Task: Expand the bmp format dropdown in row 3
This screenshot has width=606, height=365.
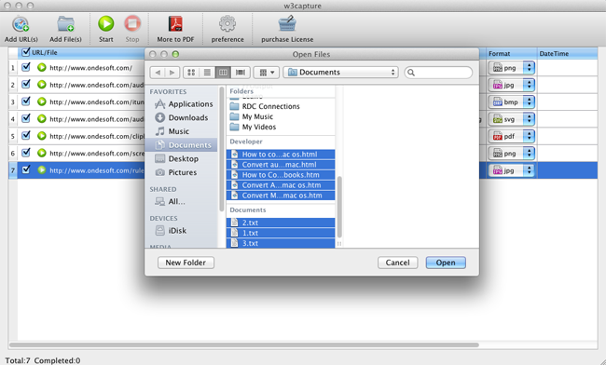Action: [529, 101]
